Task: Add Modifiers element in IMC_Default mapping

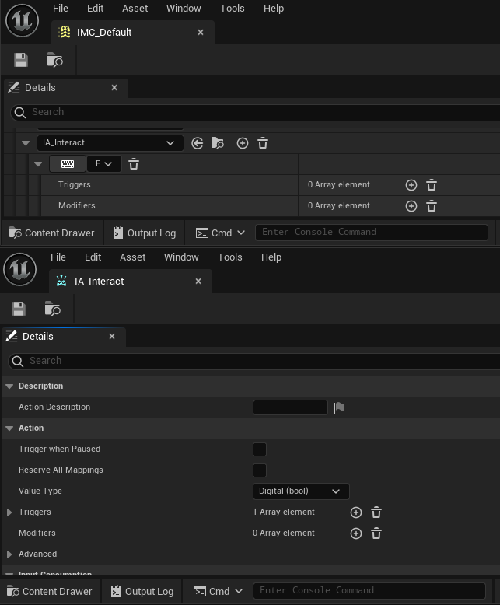Action: click(411, 206)
